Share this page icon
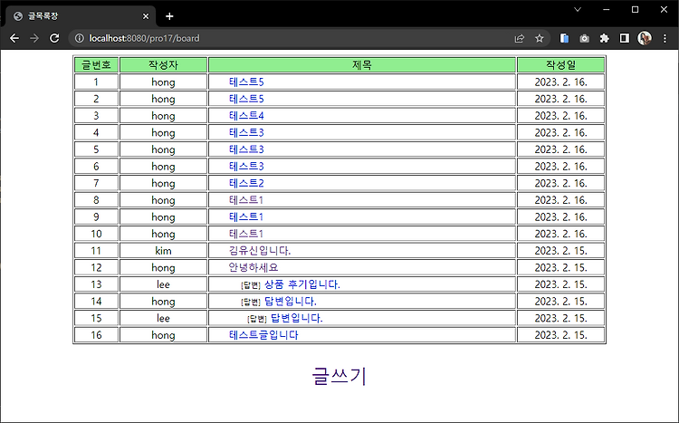 click(x=520, y=39)
